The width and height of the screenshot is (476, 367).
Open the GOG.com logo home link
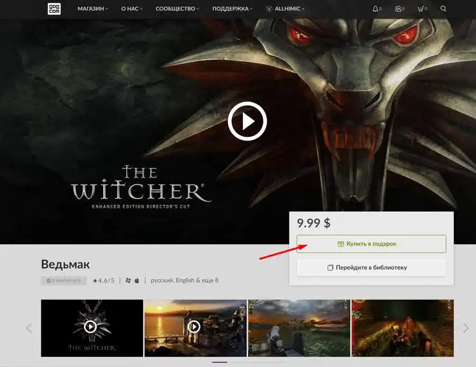(54, 9)
